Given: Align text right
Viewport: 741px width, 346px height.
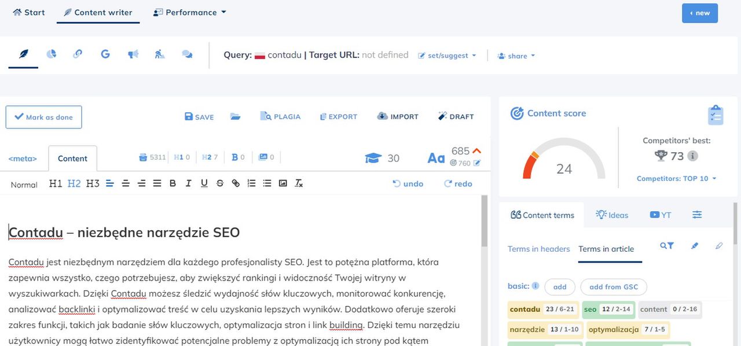Looking at the screenshot, I should click(x=141, y=183).
